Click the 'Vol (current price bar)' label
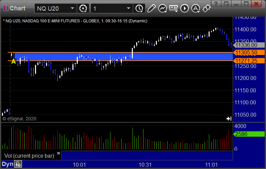The image size is (266, 169). tap(29, 156)
